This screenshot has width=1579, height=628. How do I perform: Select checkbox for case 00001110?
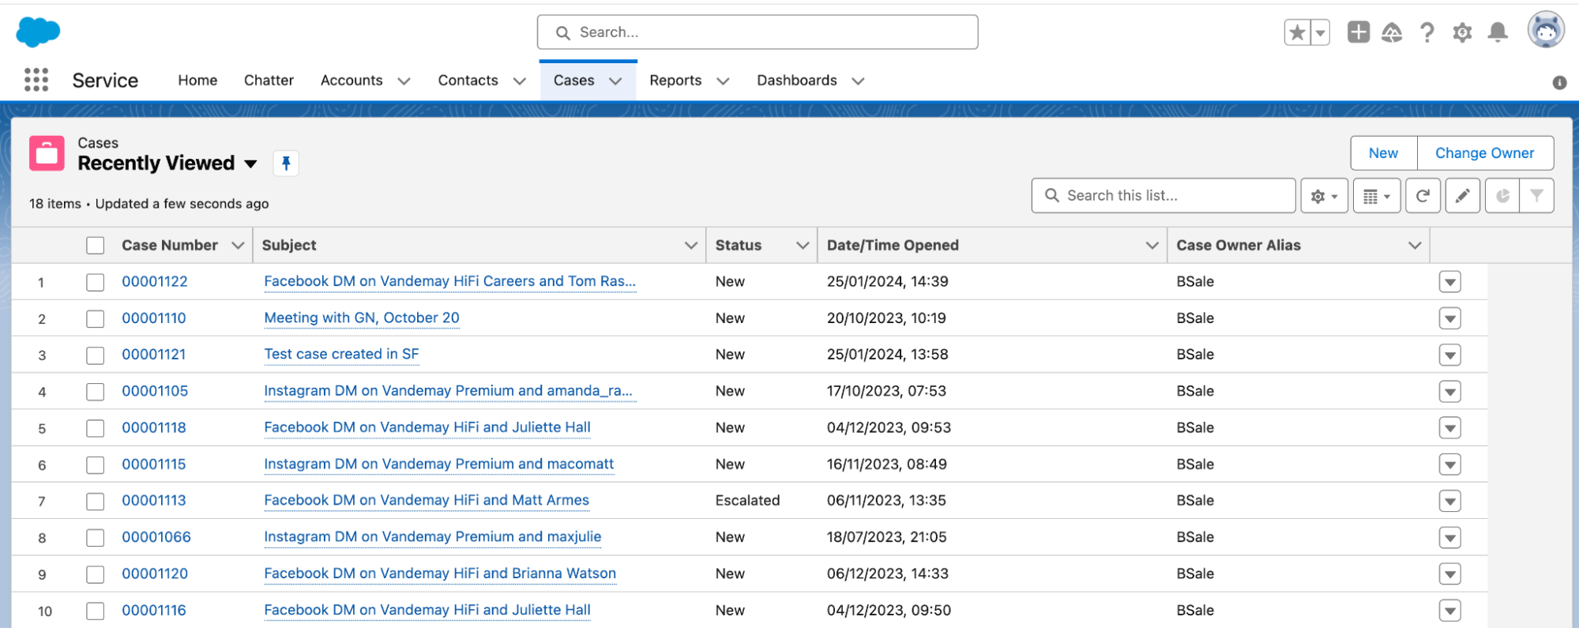point(96,318)
